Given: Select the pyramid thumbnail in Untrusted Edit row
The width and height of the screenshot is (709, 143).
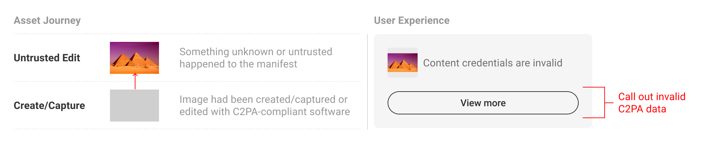Looking at the screenshot, I should pos(134,58).
